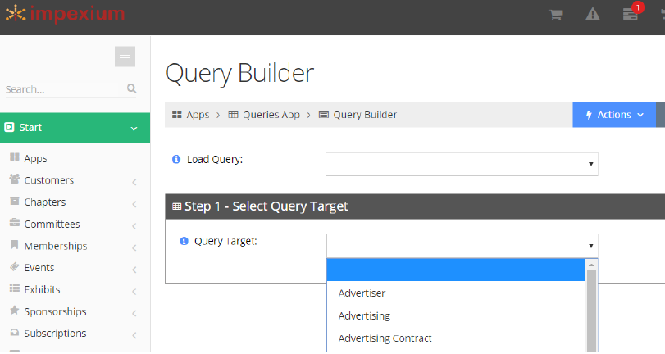665x354 pixels.
Task: Select the blank highlighted dropdown option
Action: point(456,270)
